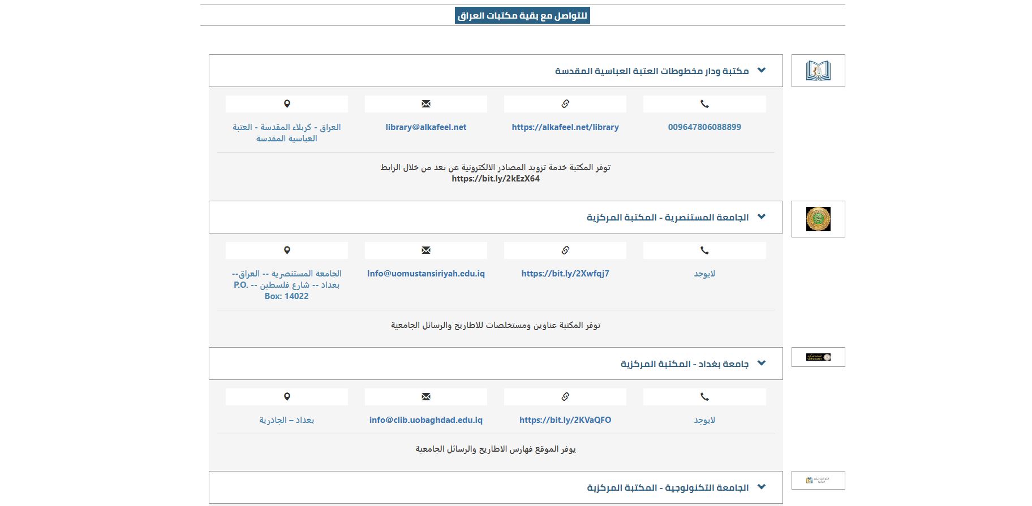Click the للتواصل مع بقية مكتبات العراق heading

522,15
